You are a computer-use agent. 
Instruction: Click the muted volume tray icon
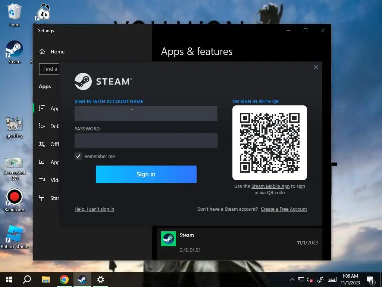point(310,280)
